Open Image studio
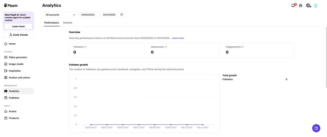The width and height of the screenshot is (327, 137). 18,64
